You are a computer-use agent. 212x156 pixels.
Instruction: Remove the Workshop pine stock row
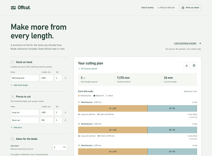click(65, 78)
